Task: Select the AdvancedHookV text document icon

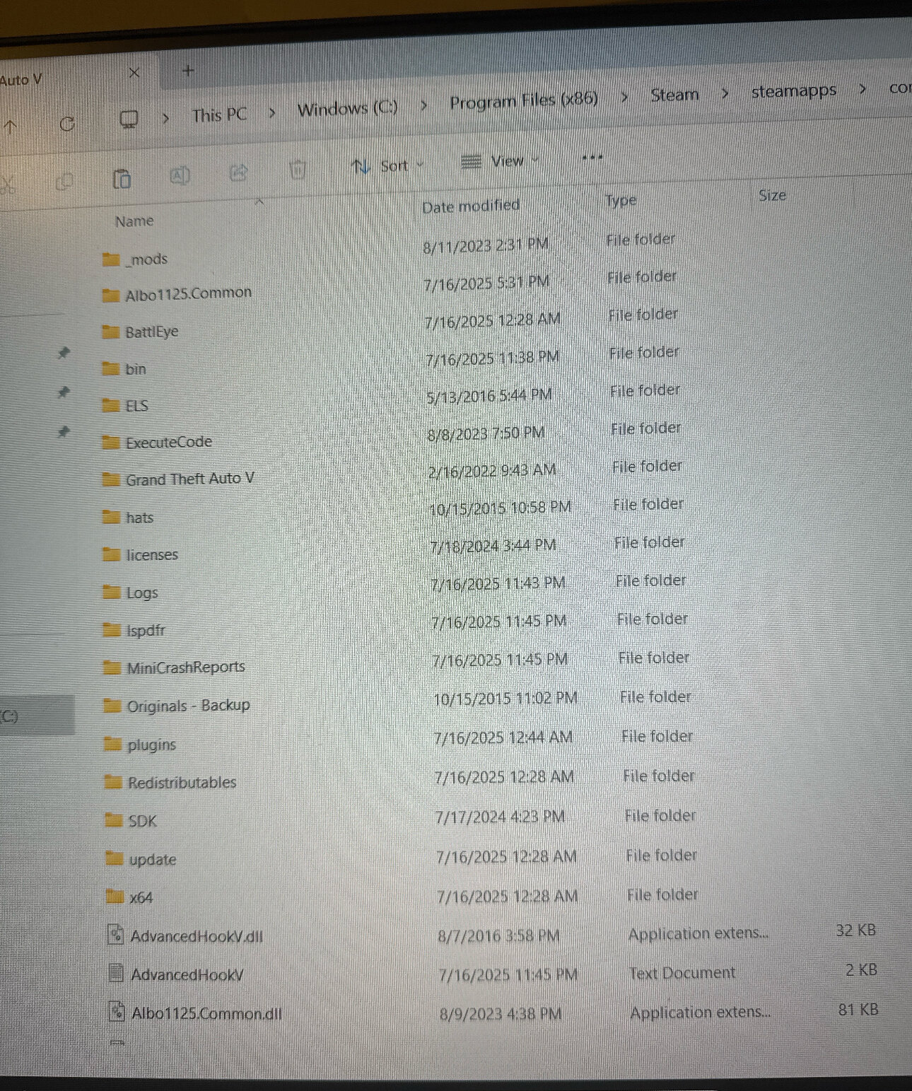Action: tap(116, 974)
